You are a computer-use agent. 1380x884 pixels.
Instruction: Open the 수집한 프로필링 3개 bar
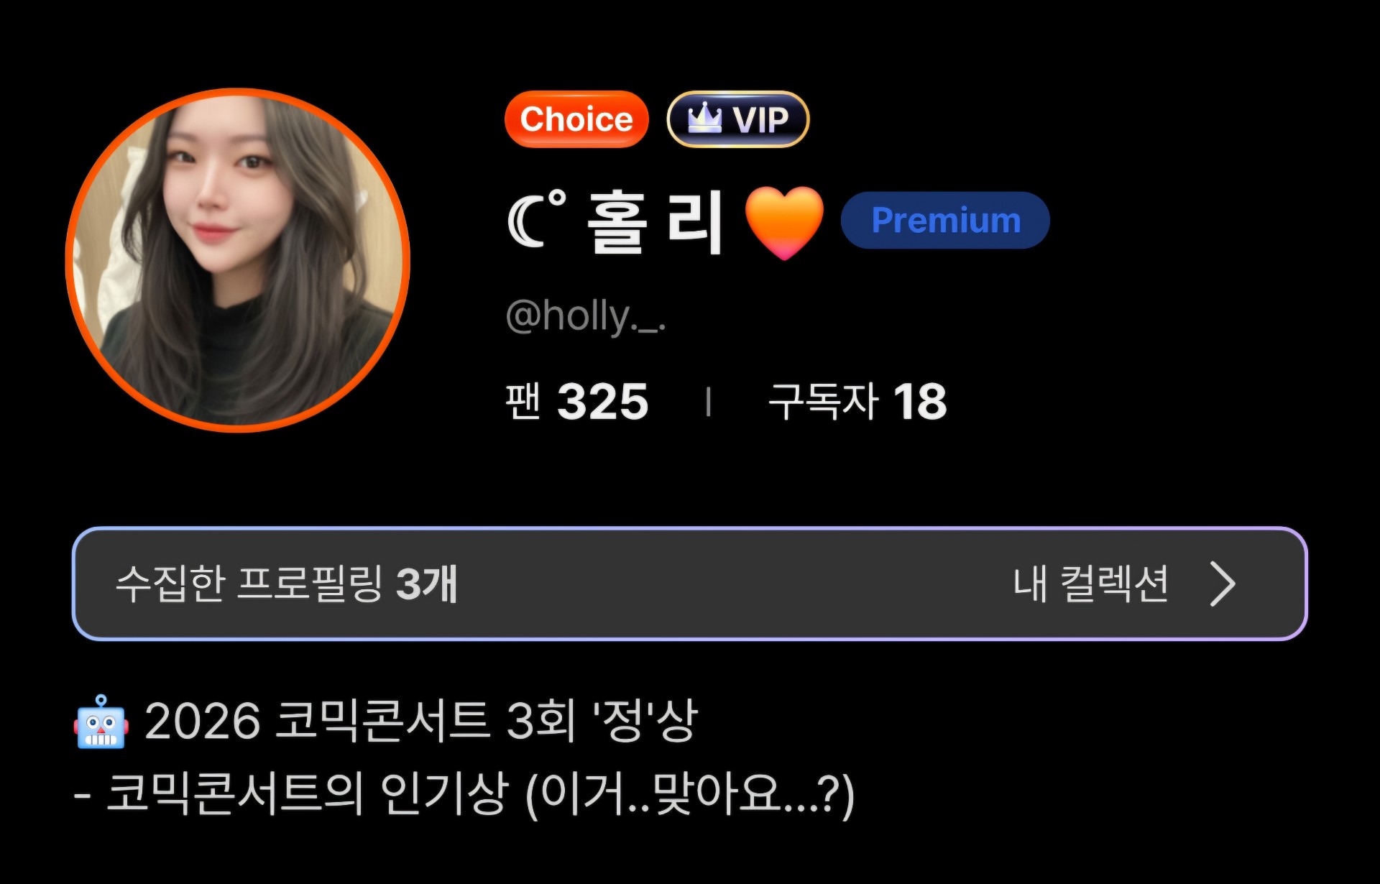pos(690,584)
